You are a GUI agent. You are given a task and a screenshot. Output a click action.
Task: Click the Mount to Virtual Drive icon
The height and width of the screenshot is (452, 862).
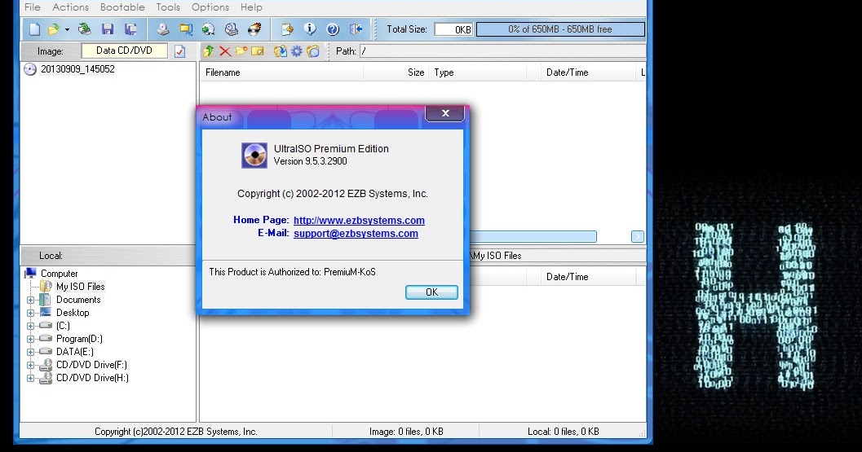coord(232,29)
